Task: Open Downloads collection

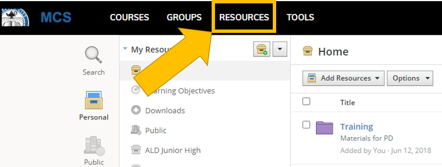Action: point(165,111)
